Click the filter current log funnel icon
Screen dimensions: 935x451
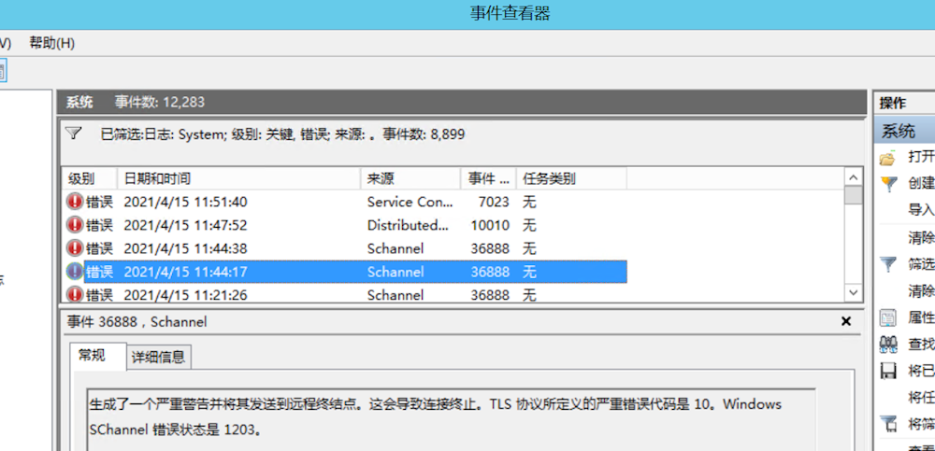point(888,264)
